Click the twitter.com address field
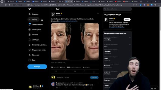 coord(18,5)
